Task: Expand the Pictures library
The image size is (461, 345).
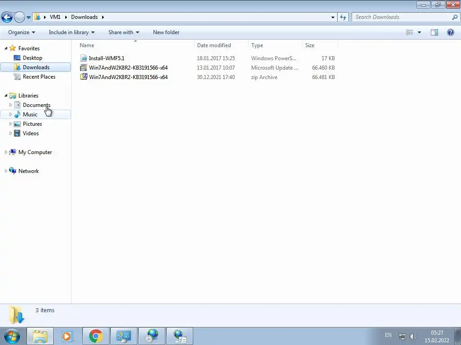Action: (x=11, y=124)
